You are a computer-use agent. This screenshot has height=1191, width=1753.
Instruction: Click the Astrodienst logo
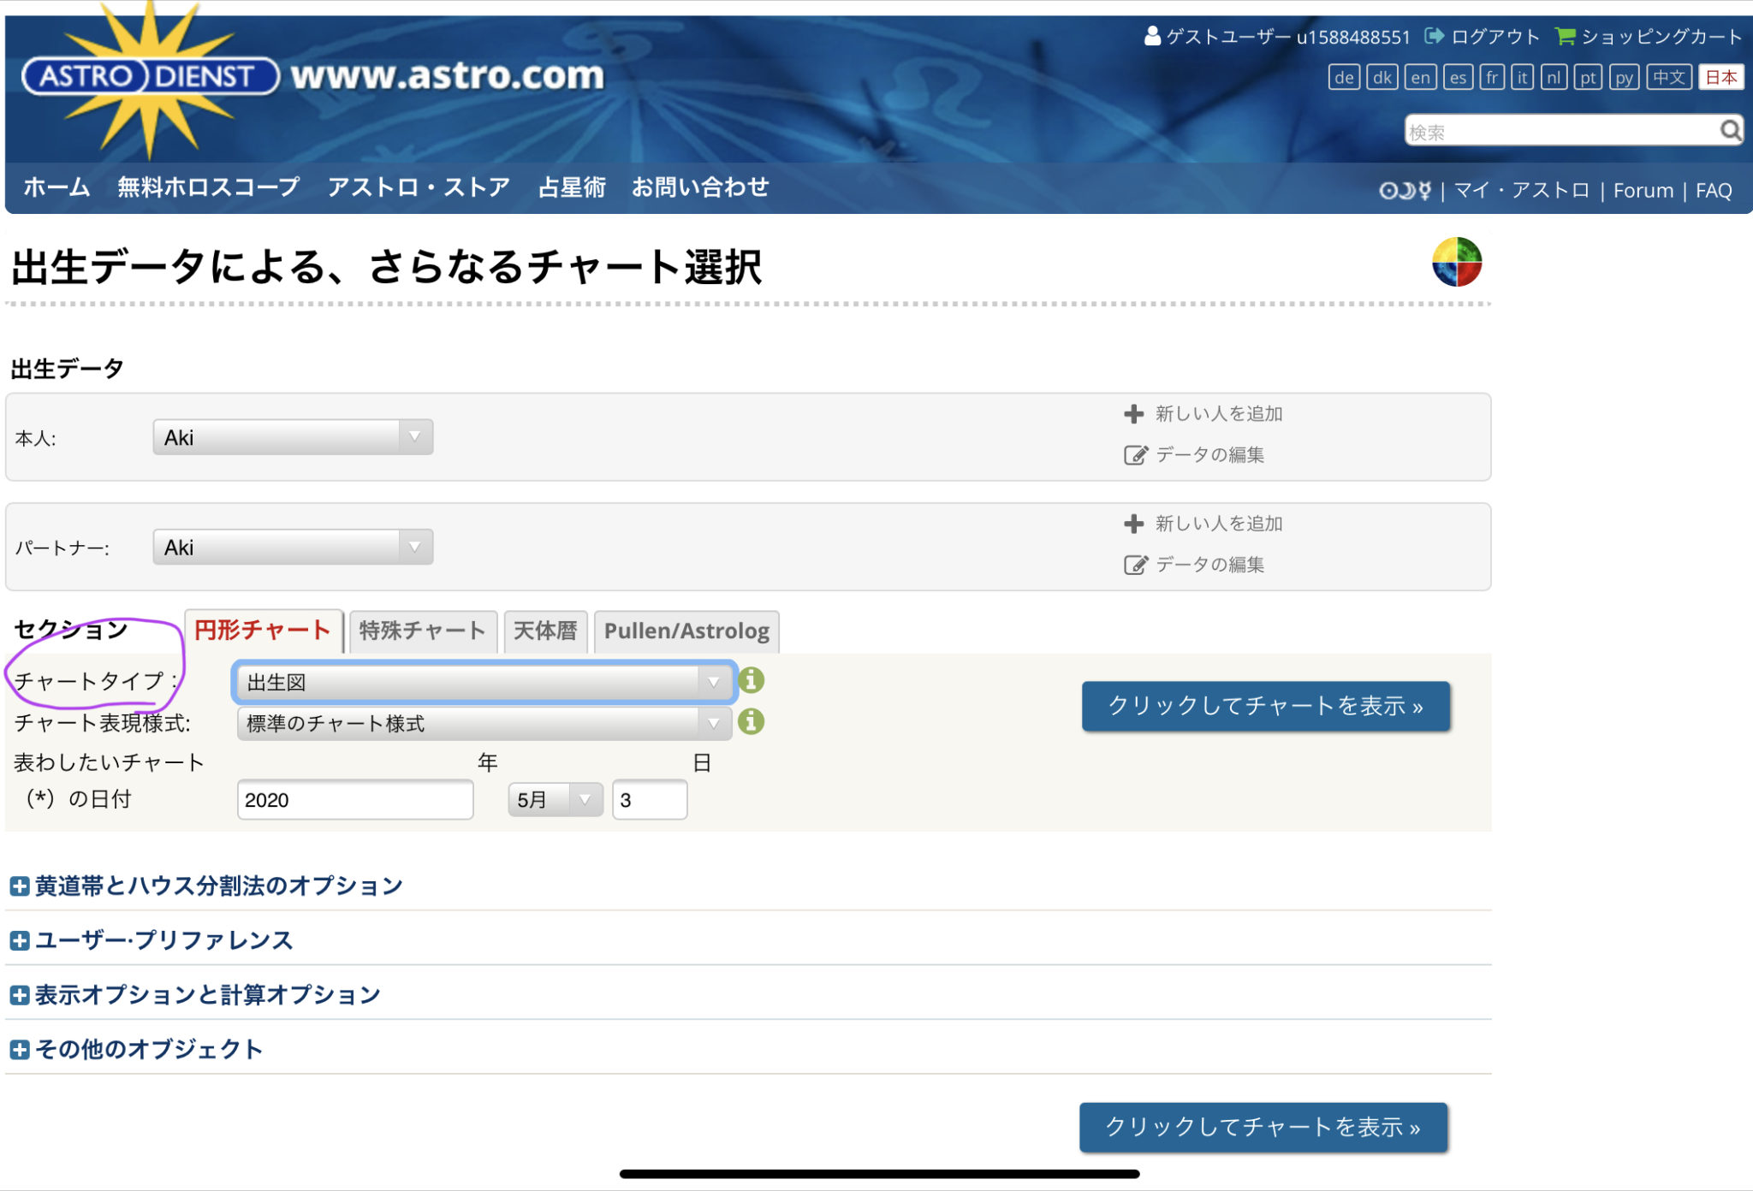pyautogui.click(x=146, y=74)
